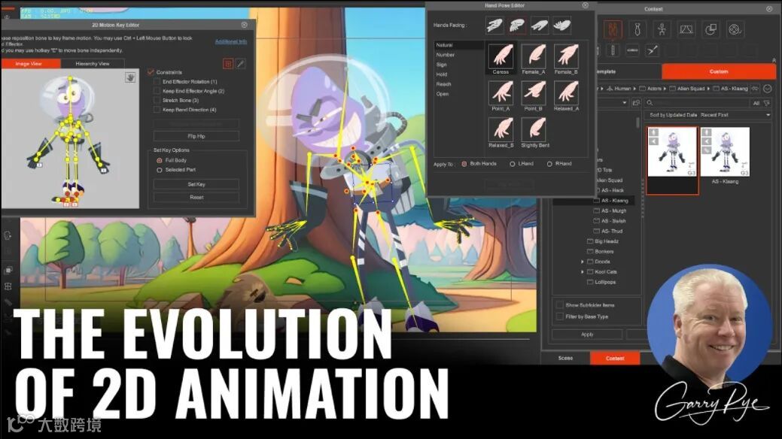Open the stick-figure motion content icon
782x439 pixels.
click(x=662, y=29)
